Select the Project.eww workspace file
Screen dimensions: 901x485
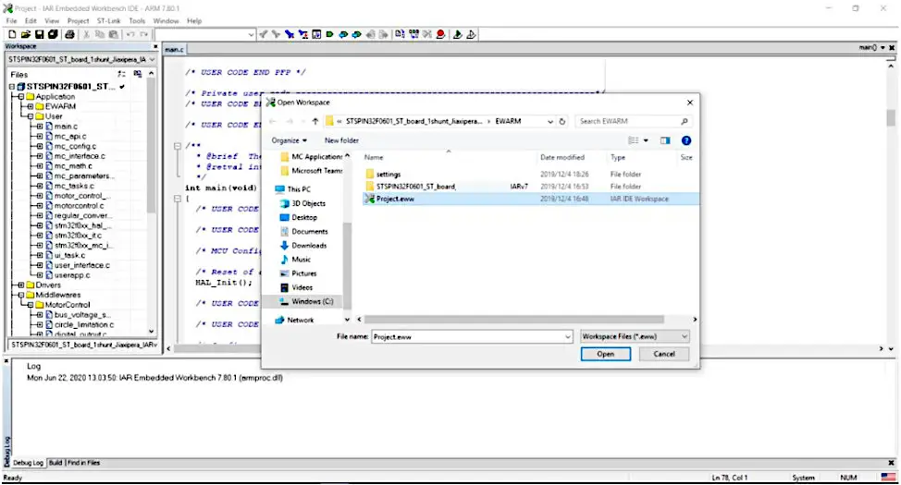(x=395, y=199)
